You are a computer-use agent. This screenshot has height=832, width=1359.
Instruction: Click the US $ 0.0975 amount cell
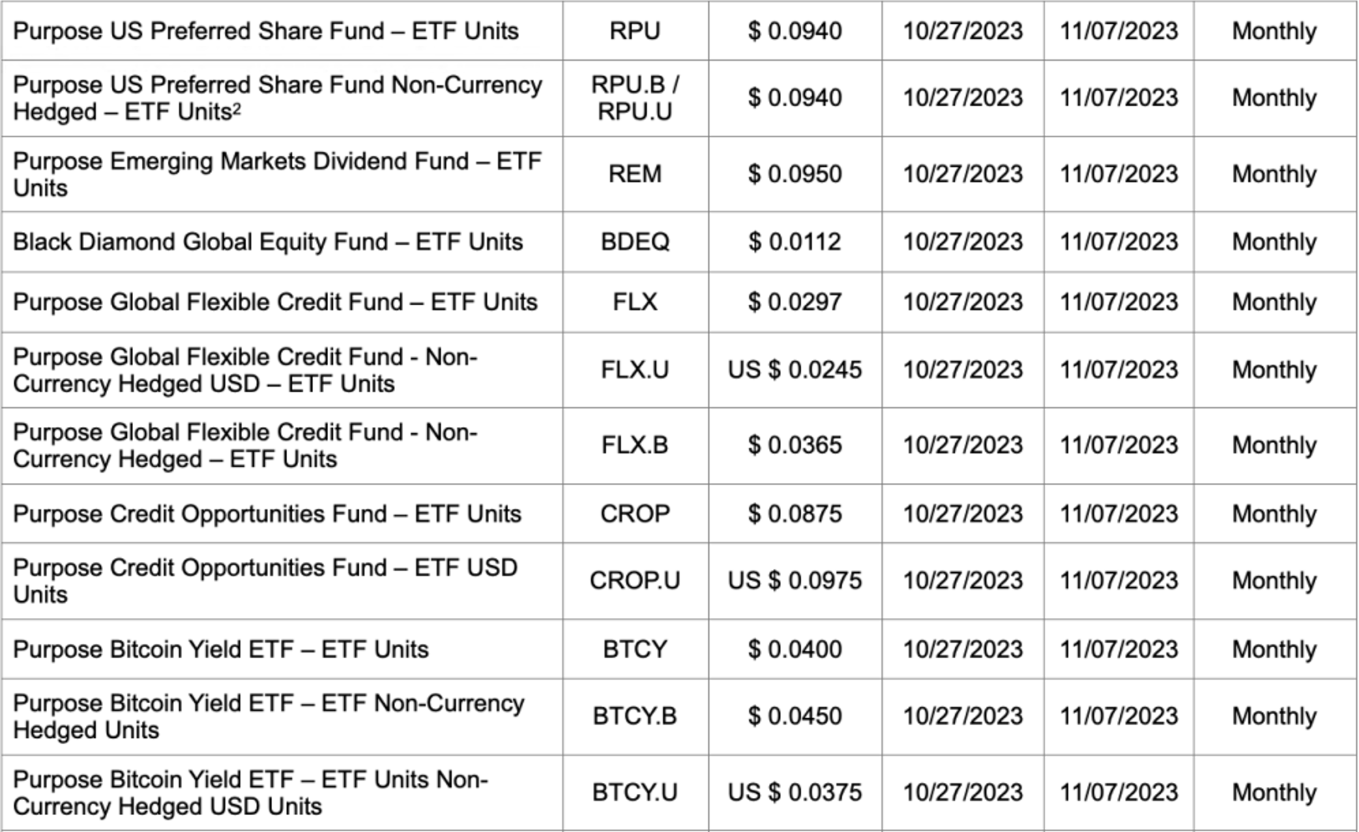click(x=794, y=581)
